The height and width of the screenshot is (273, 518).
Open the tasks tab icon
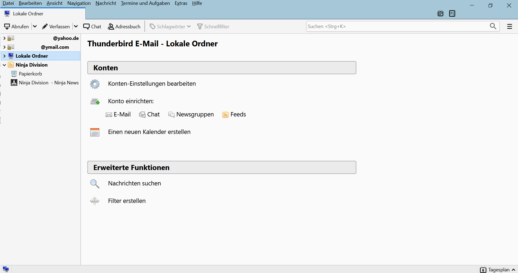452,13
